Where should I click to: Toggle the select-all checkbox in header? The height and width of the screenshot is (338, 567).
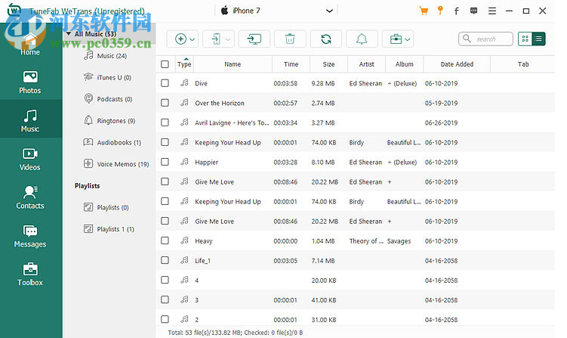[x=165, y=64]
